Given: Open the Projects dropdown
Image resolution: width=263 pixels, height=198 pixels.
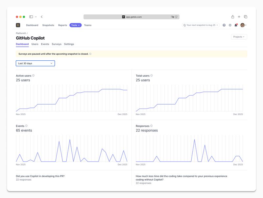Looking at the screenshot, I should pyautogui.click(x=239, y=37).
